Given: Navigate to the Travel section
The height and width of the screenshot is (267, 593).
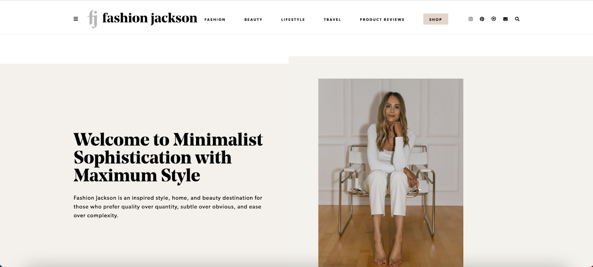Looking at the screenshot, I should [x=332, y=20].
